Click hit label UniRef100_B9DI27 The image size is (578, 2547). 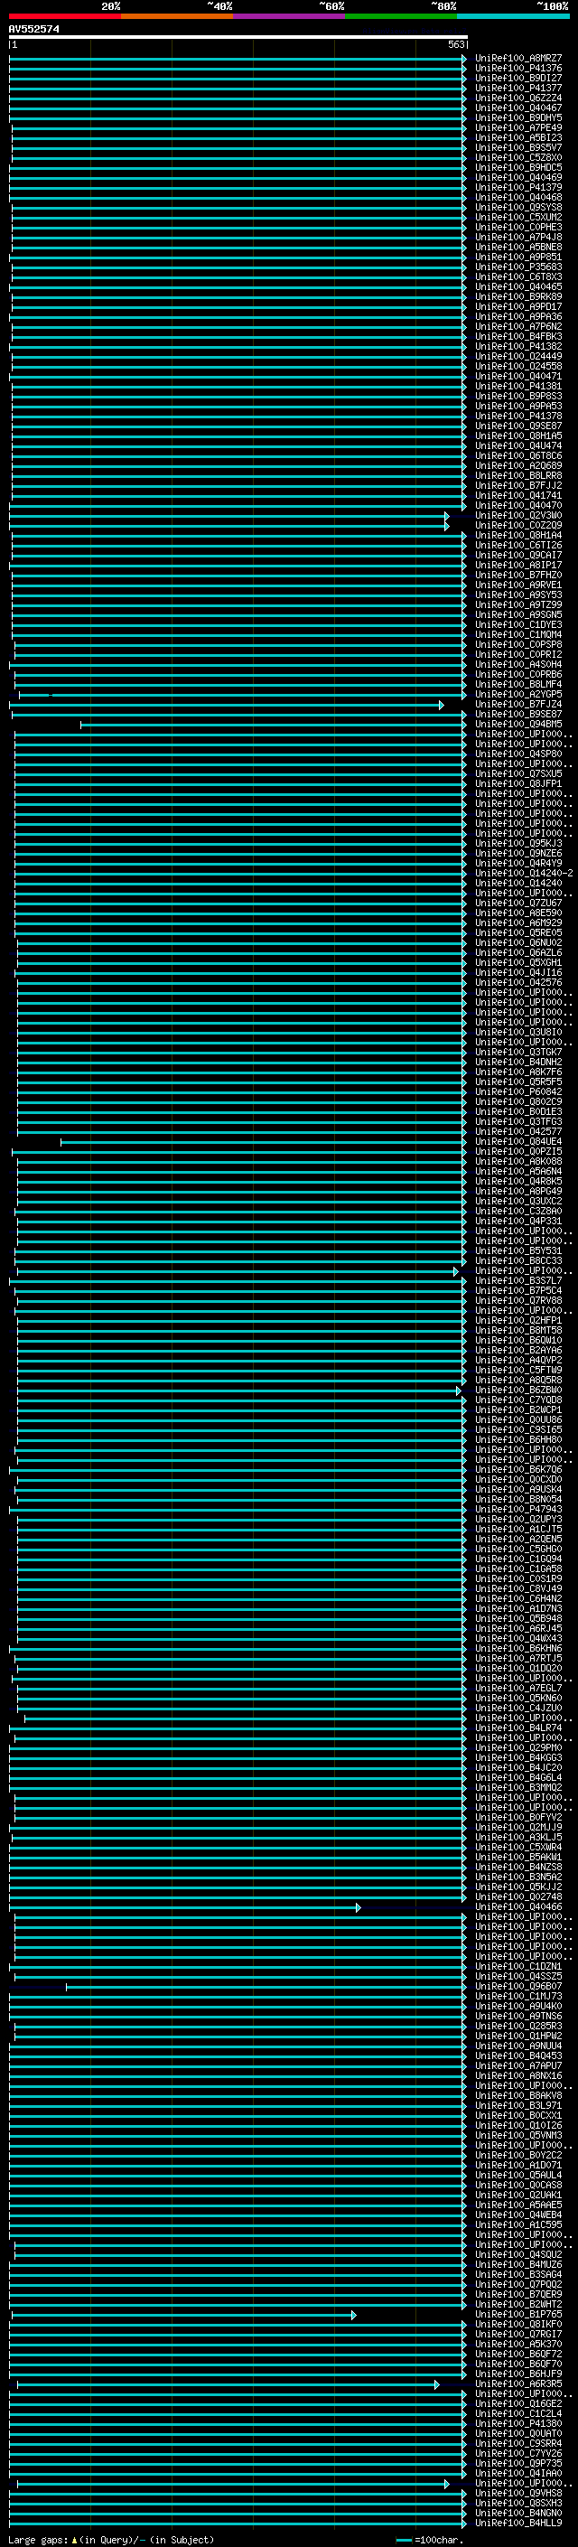[x=517, y=78]
